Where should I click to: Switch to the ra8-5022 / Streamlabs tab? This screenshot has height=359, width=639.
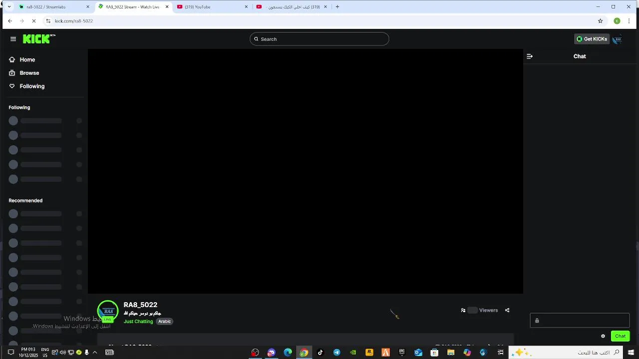[x=53, y=7]
